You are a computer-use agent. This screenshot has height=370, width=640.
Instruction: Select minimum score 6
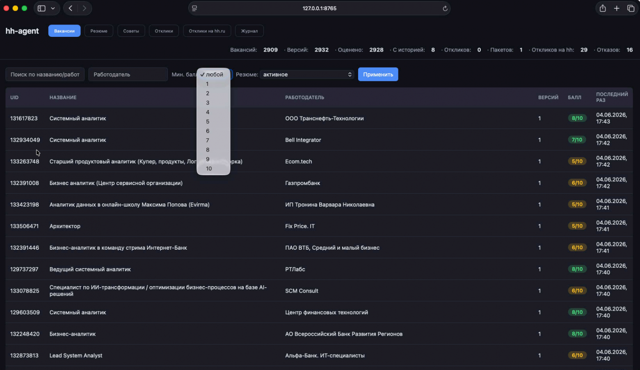coord(213,131)
